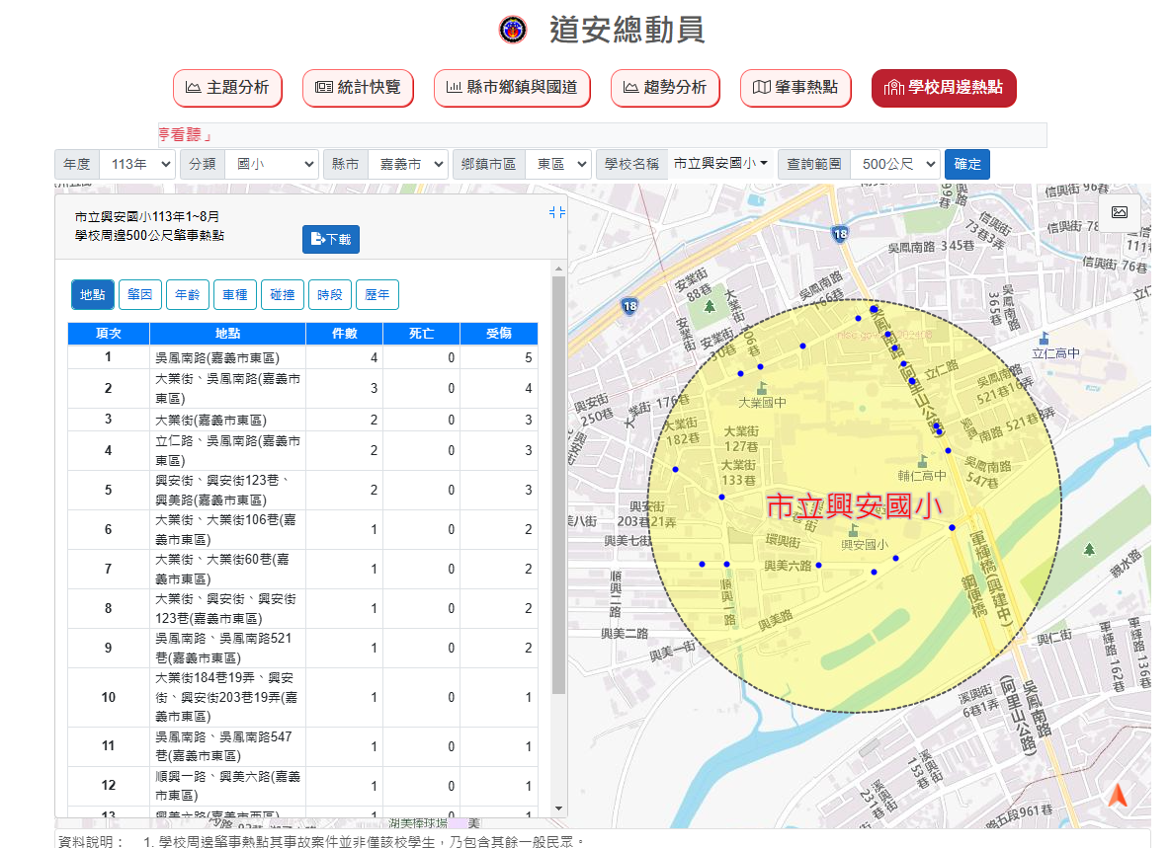Click the orange north compass arrow

click(x=1118, y=796)
